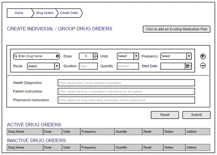Click the Reset button
The width and height of the screenshot is (217, 155).
point(165,115)
